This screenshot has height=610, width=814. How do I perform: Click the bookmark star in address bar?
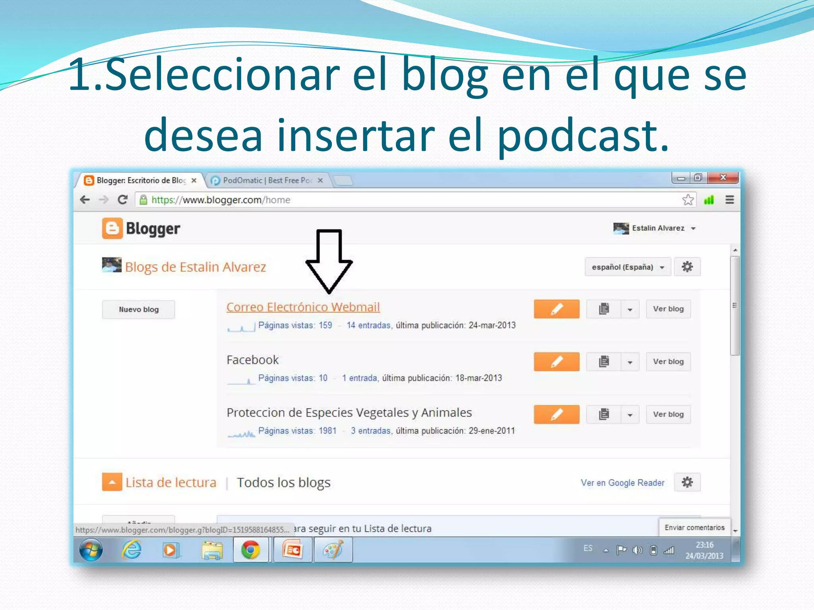688,200
